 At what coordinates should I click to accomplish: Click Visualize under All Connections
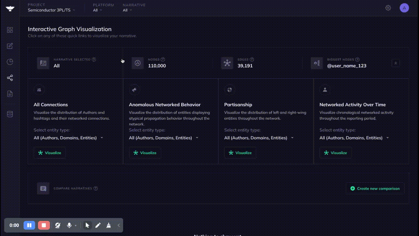click(x=50, y=153)
